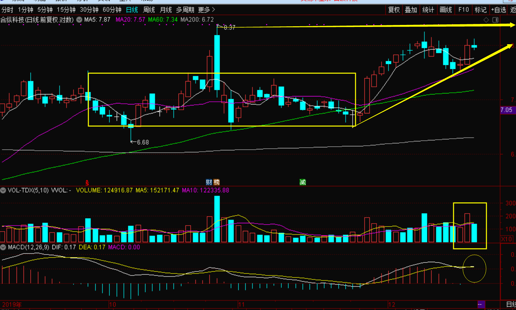Open MACD panel circle dropdown

3,247
